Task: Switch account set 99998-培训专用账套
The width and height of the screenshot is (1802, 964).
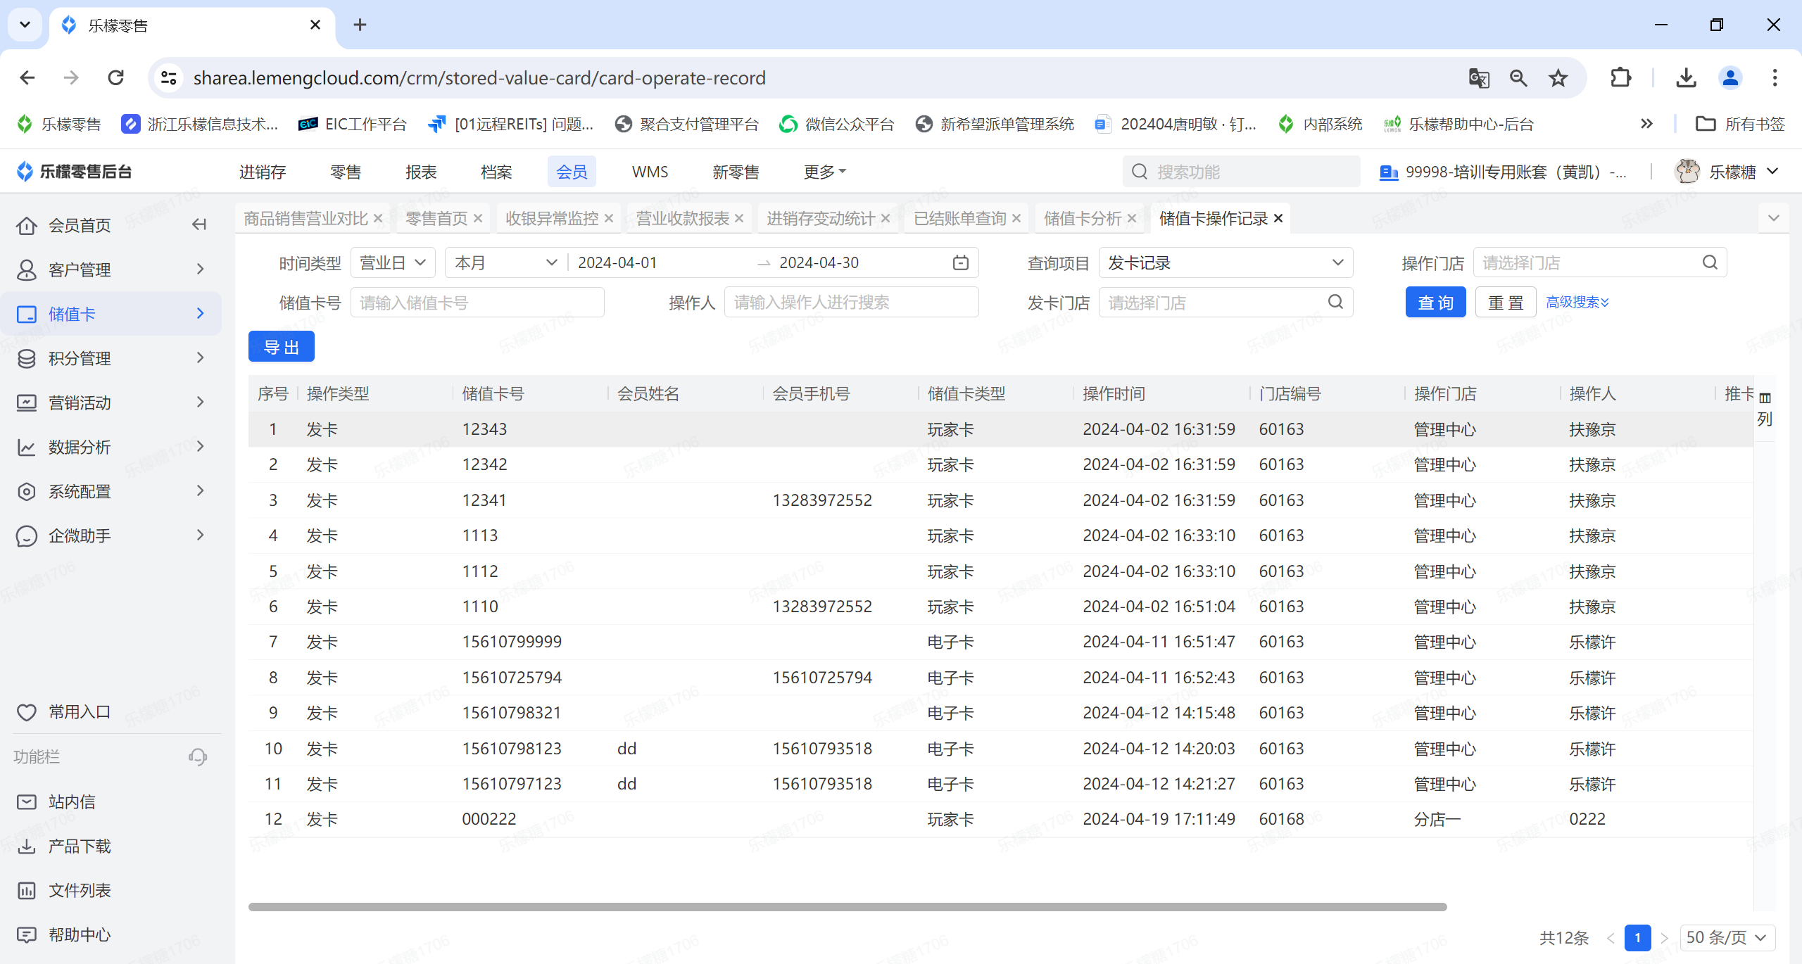Action: (1503, 172)
